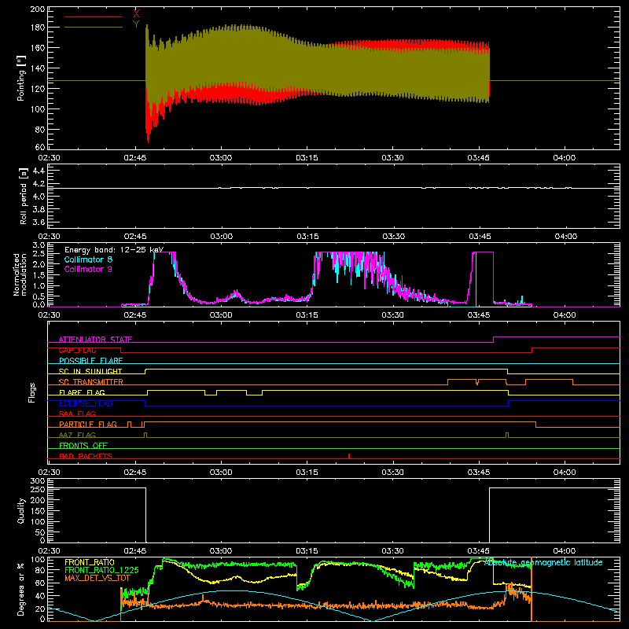Click the PARTICLE_FLAG label
This screenshot has height=629, width=629.
(x=88, y=424)
